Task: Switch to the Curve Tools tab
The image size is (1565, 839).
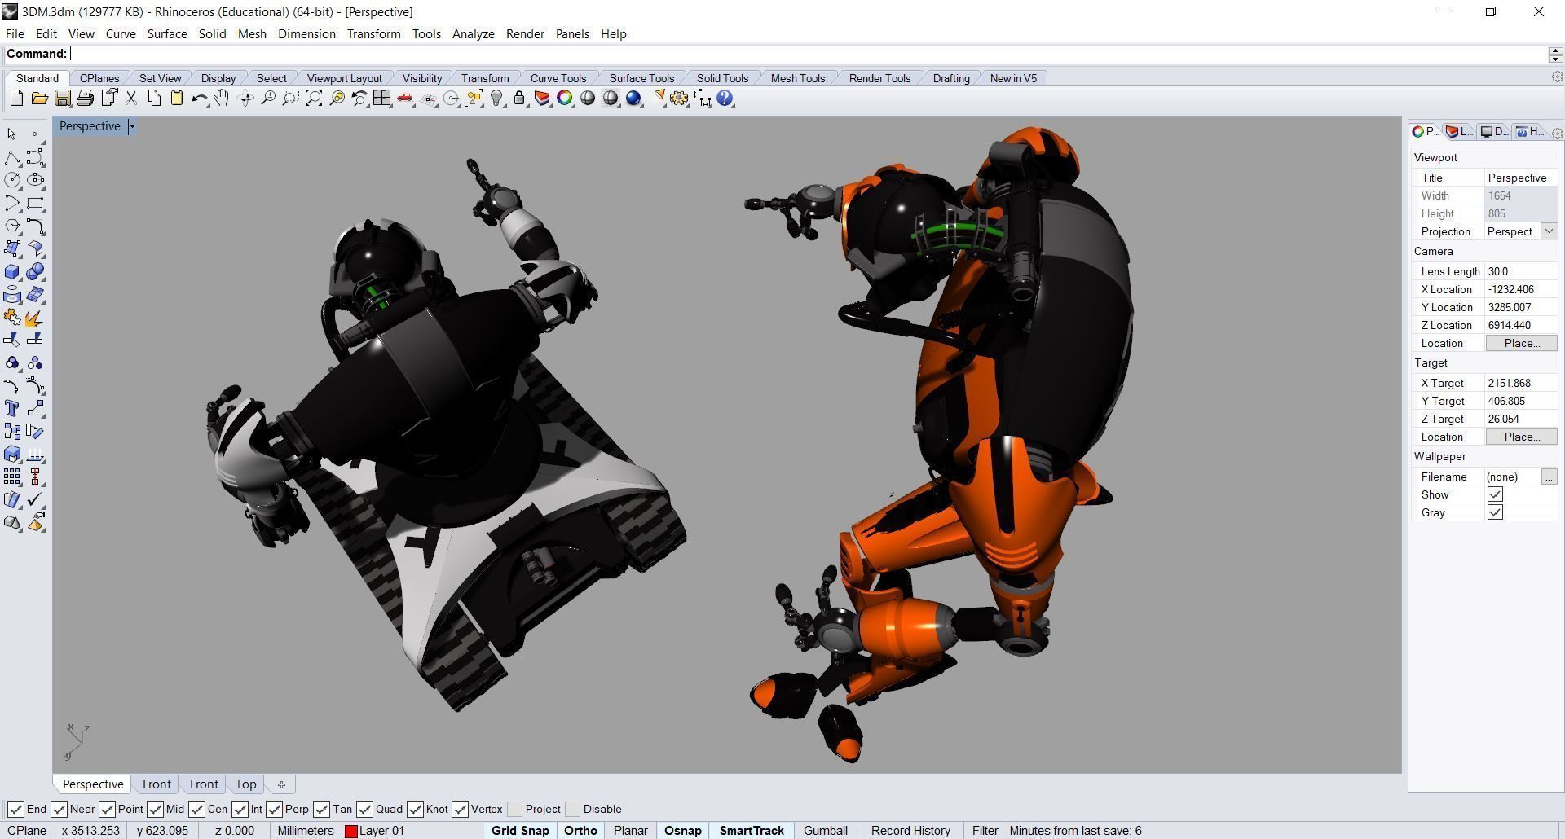Action: (x=558, y=78)
